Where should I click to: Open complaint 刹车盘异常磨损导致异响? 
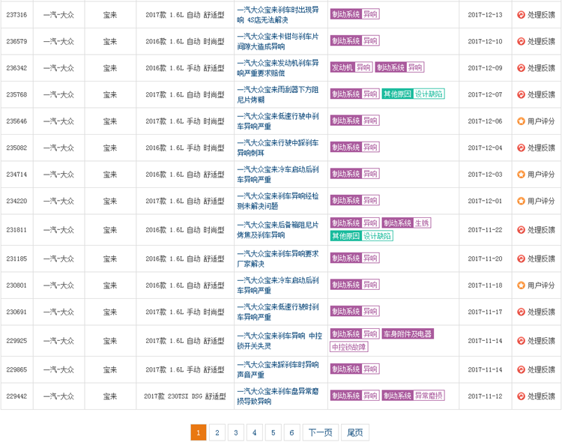278,396
